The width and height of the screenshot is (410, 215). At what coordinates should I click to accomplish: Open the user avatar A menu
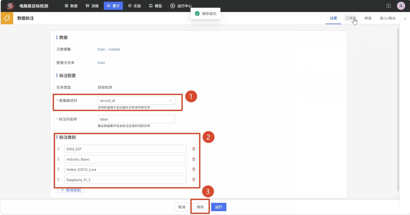(401, 6)
